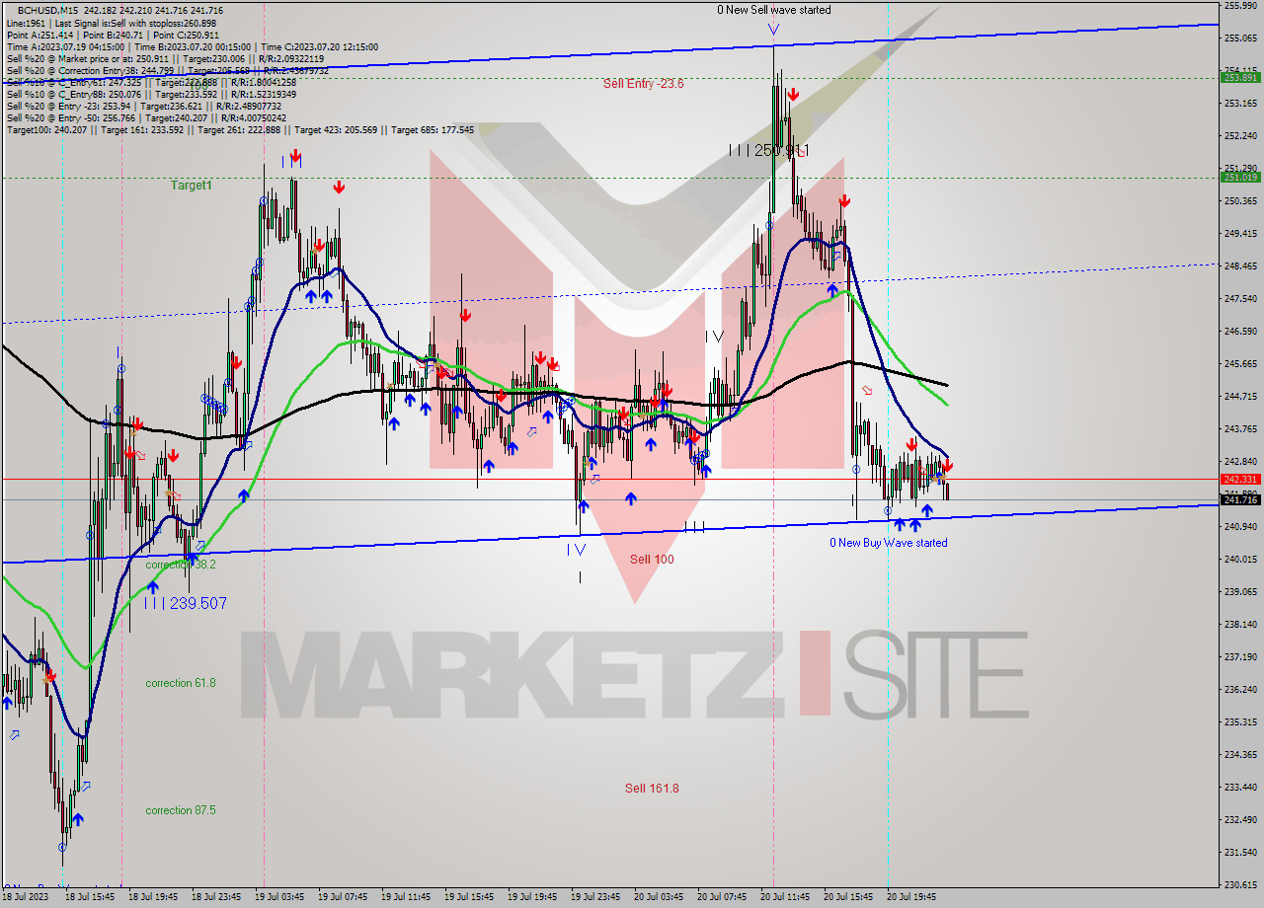Select the '0 New Buy Wave started' label

888,543
